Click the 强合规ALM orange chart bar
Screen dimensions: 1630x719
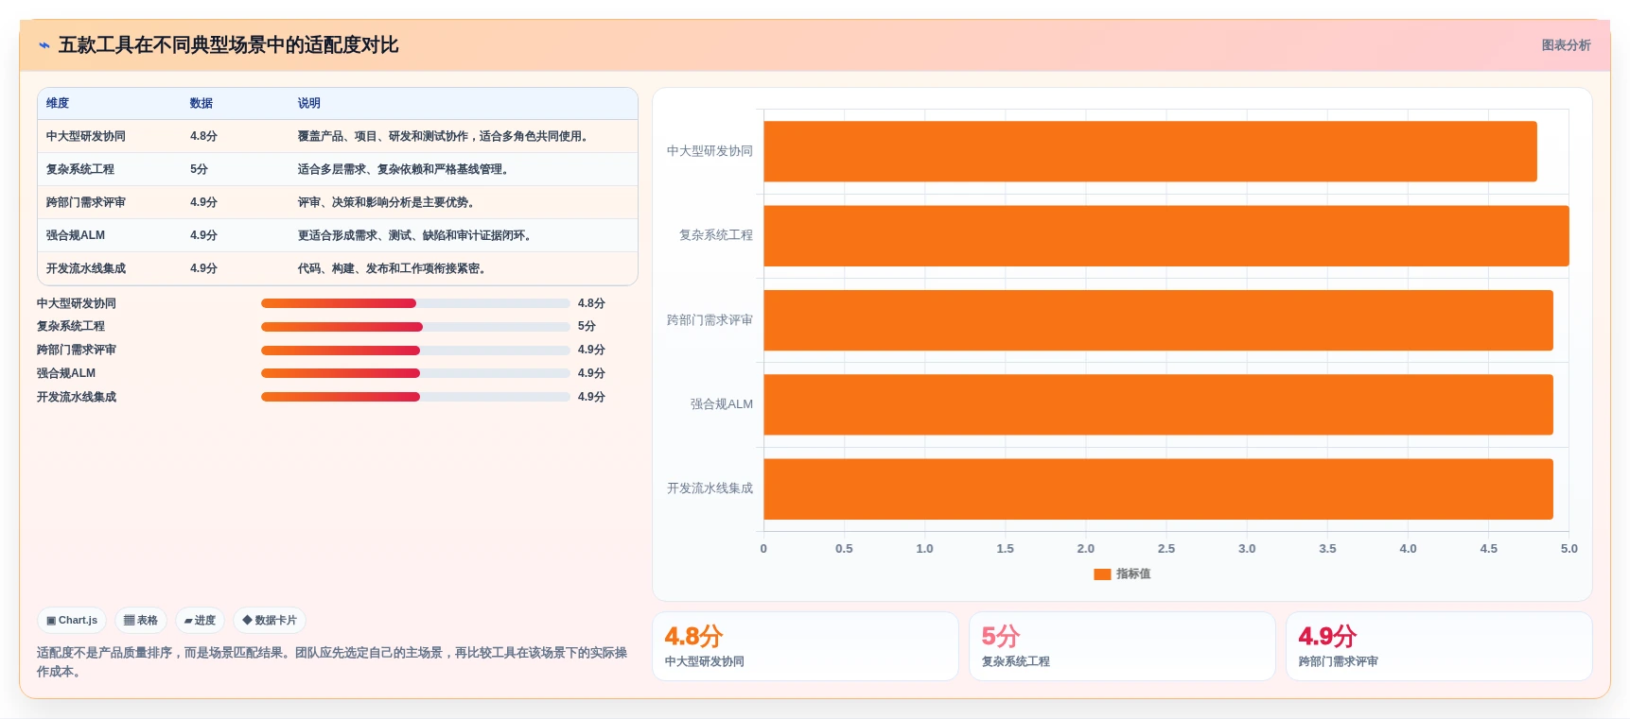[1159, 404]
